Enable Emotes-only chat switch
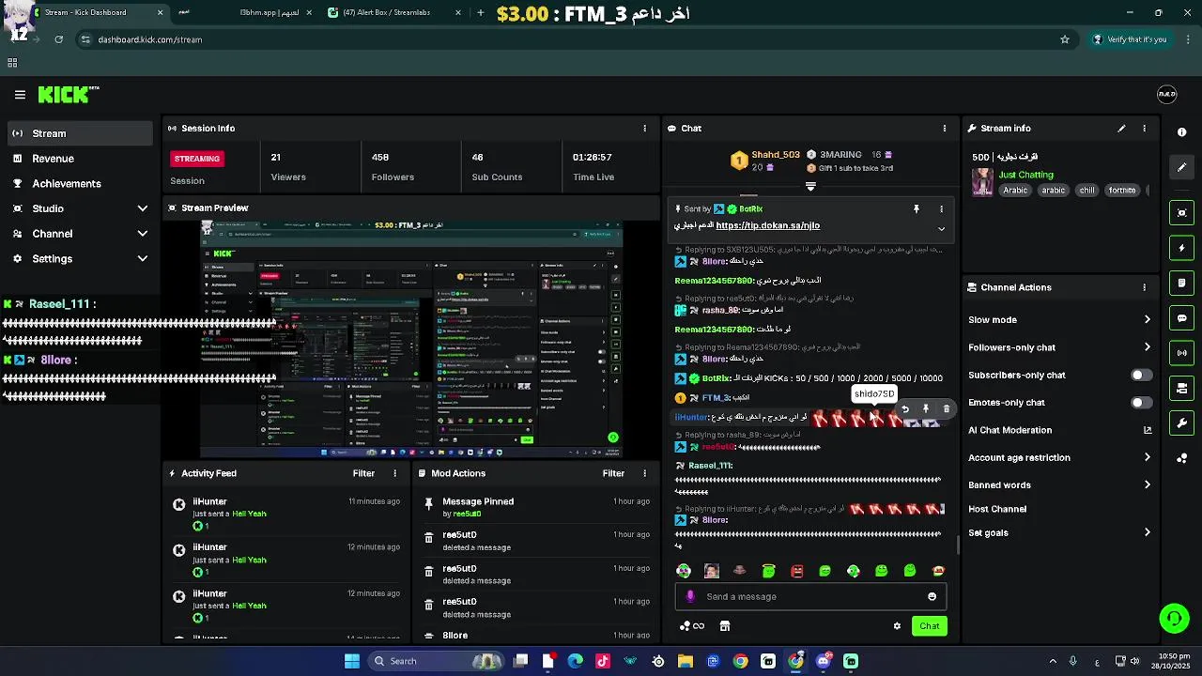The width and height of the screenshot is (1202, 676). pyautogui.click(x=1141, y=403)
